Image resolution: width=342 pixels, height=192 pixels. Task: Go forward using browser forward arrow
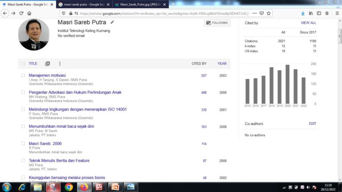coord(13,13)
